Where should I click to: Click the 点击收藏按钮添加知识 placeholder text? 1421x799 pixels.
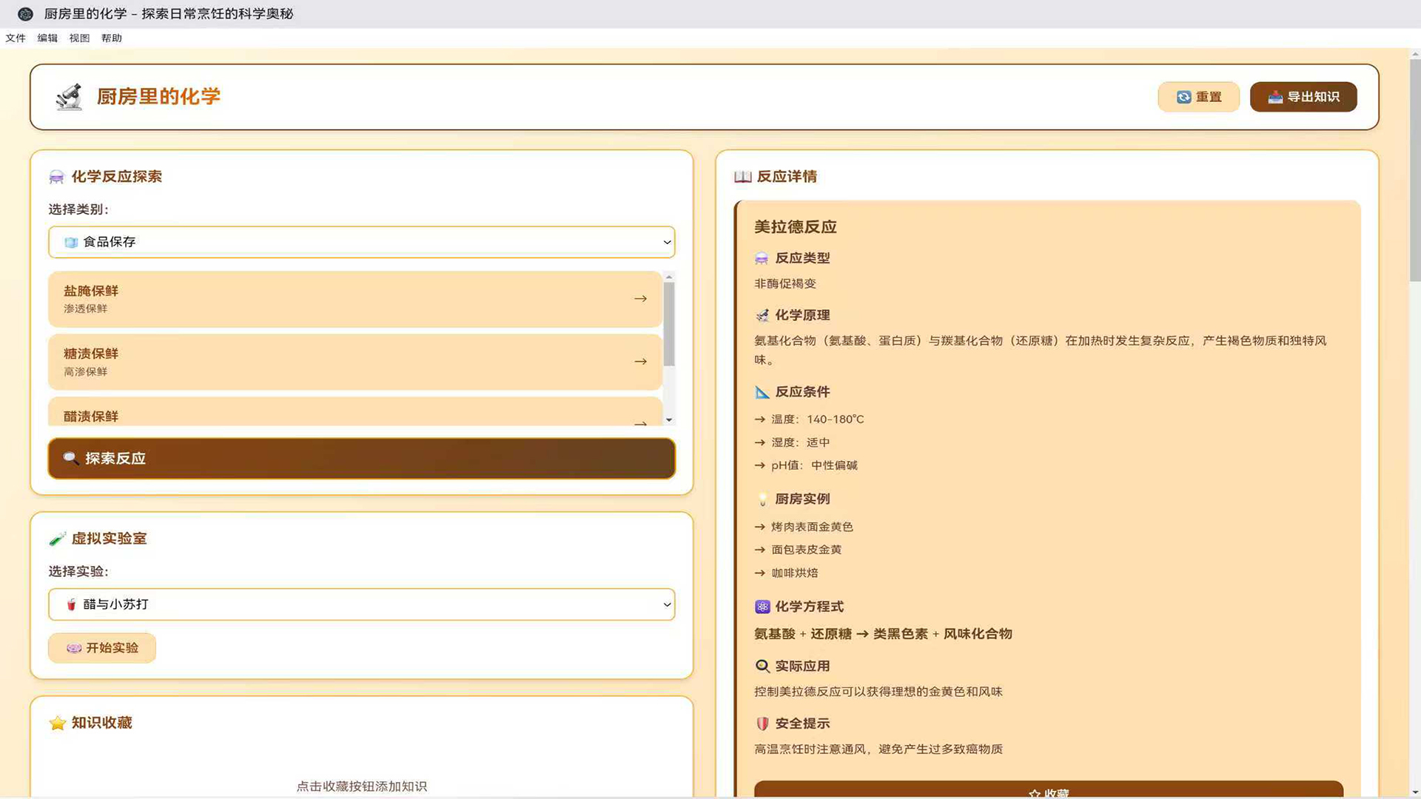[361, 786]
